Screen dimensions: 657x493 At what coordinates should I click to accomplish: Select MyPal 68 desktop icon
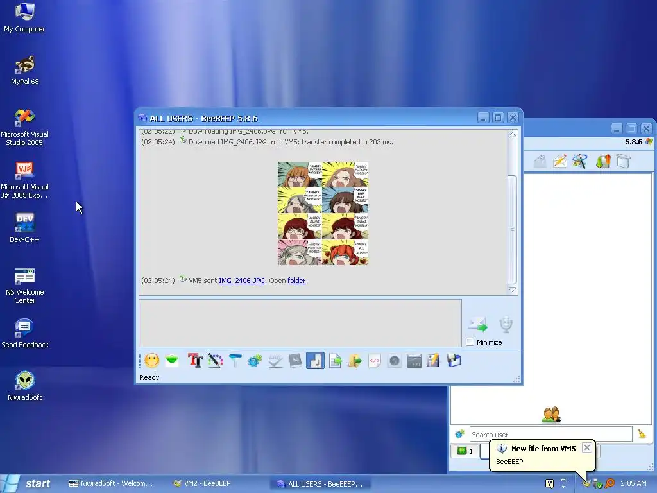point(25,70)
